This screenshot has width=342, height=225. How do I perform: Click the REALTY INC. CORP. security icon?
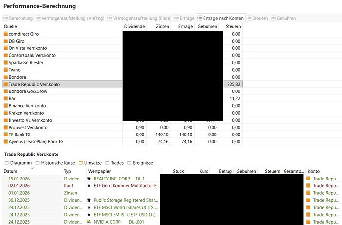tap(88, 179)
